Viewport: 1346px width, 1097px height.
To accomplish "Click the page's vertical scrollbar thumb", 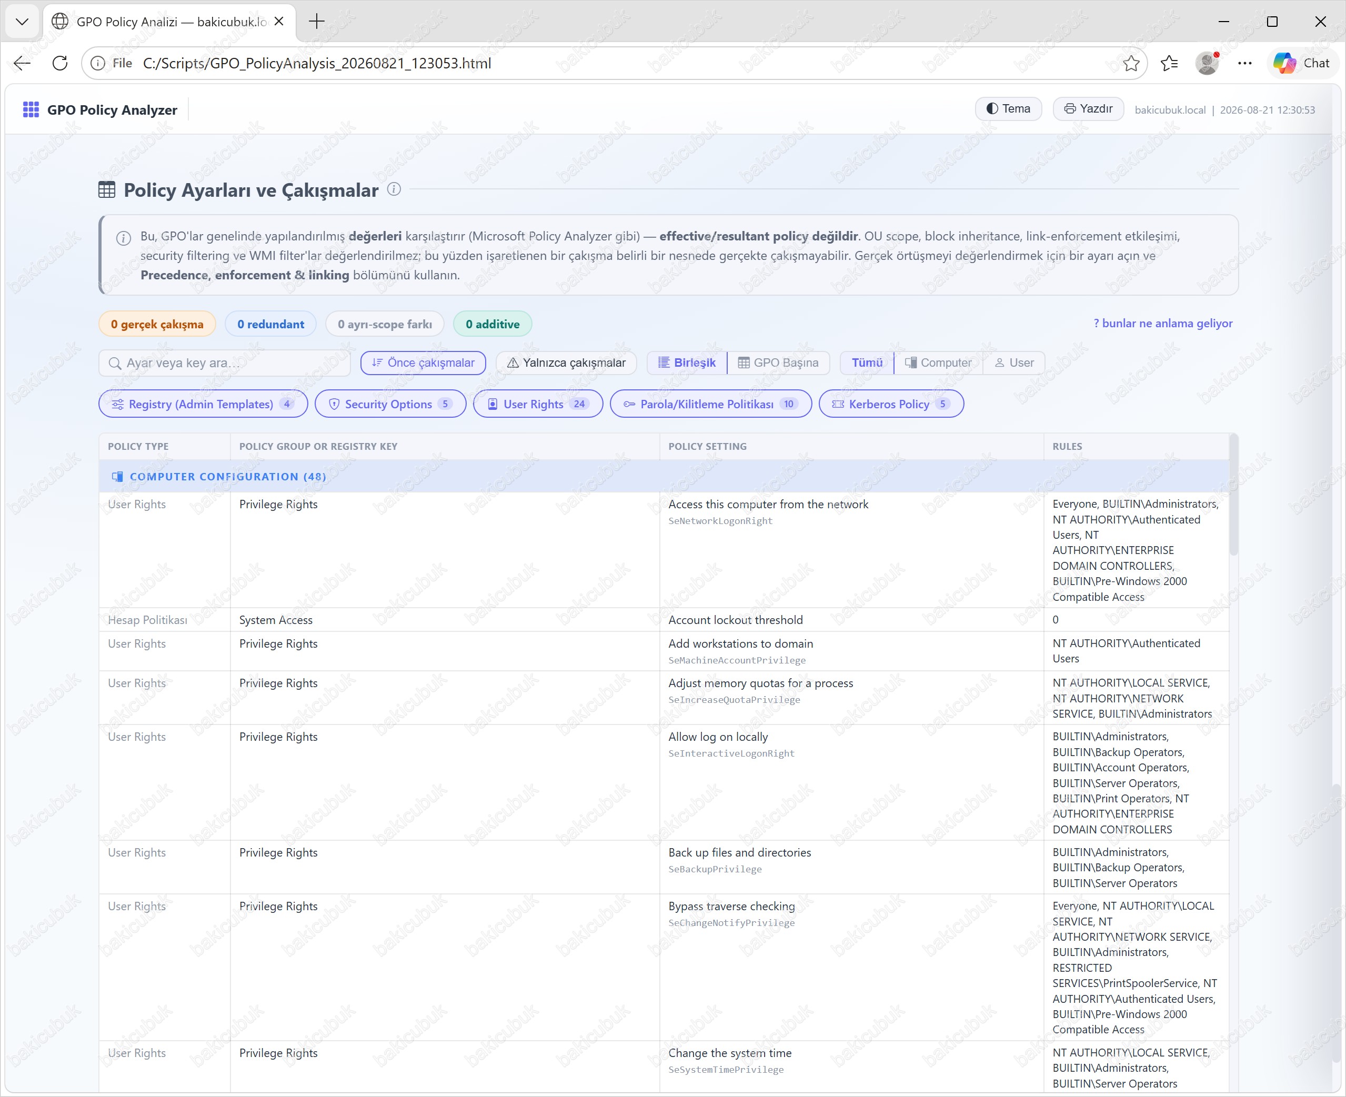I will click(x=1337, y=923).
